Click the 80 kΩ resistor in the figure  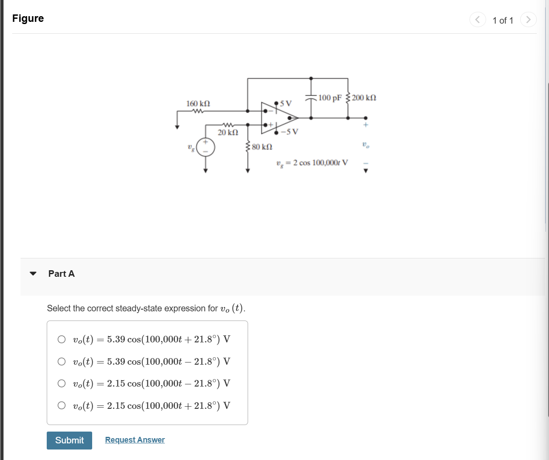point(248,146)
